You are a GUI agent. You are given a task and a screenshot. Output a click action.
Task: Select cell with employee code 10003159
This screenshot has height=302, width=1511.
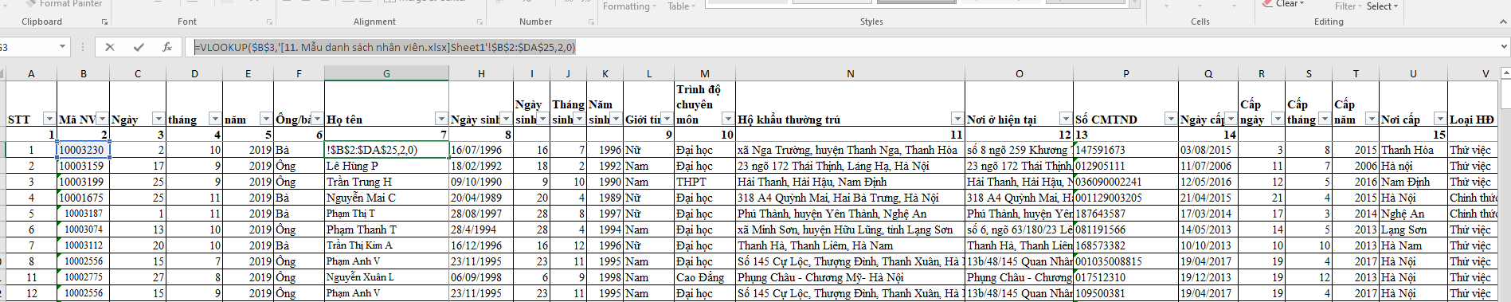click(83, 166)
